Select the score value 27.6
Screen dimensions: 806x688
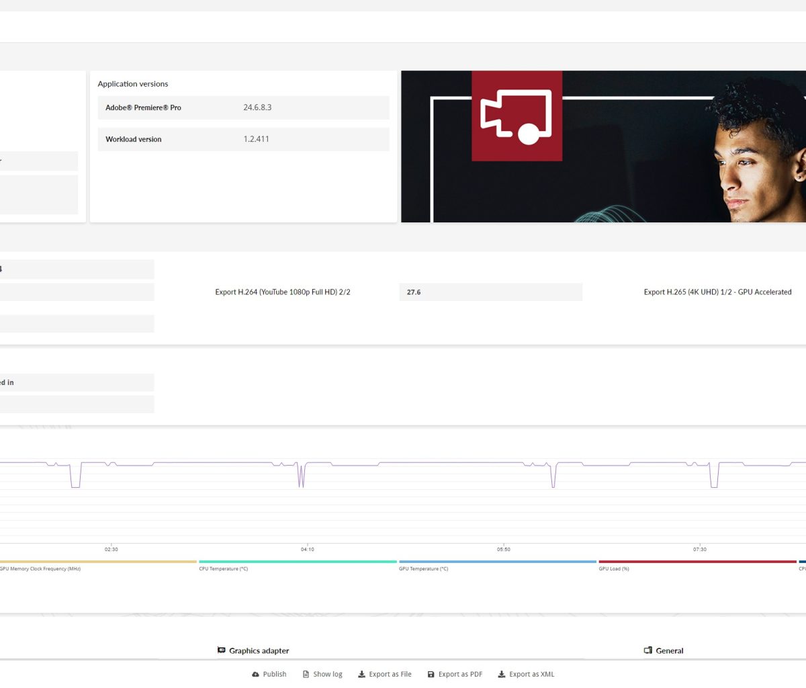click(x=414, y=292)
